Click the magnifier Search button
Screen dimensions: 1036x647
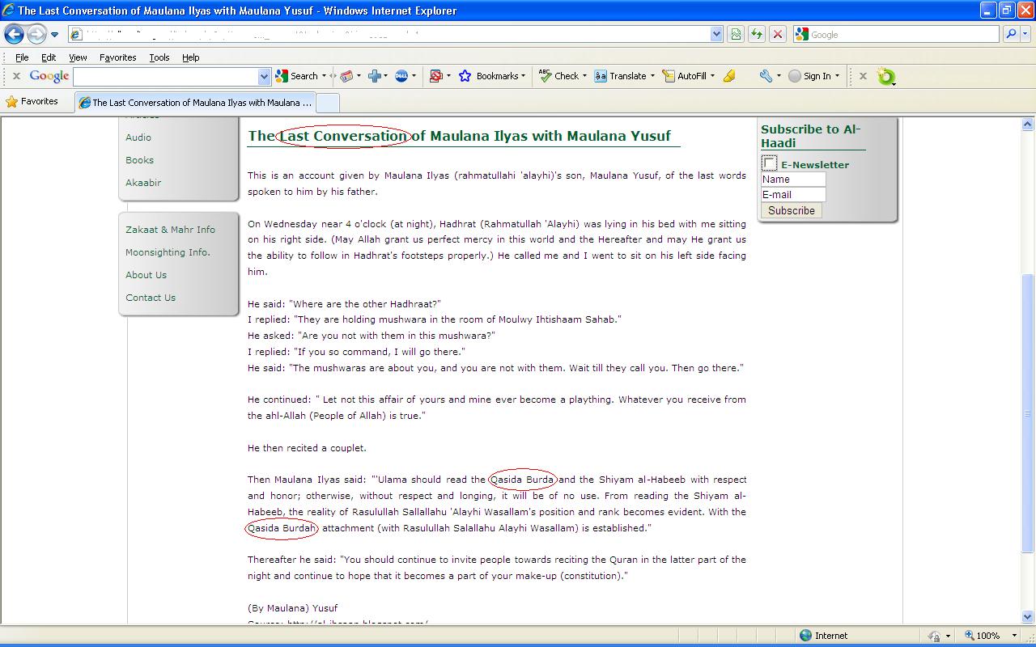coord(1009,34)
